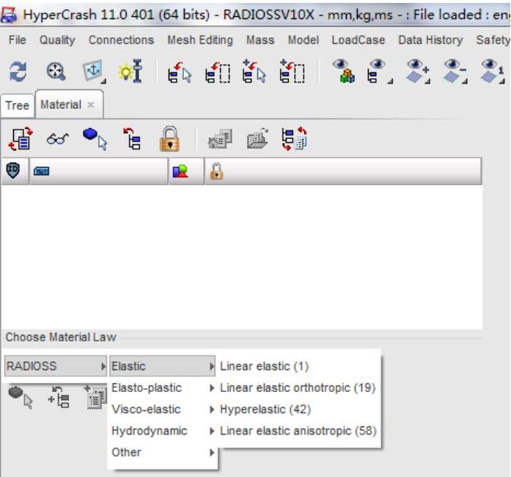
Task: Click HyperCrash app icon in title bar
Action: click(9, 15)
